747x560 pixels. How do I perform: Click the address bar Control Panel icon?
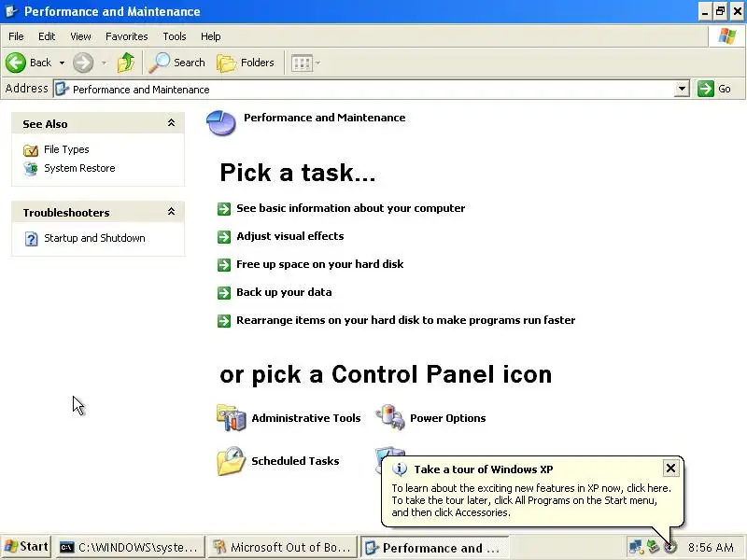(62, 89)
